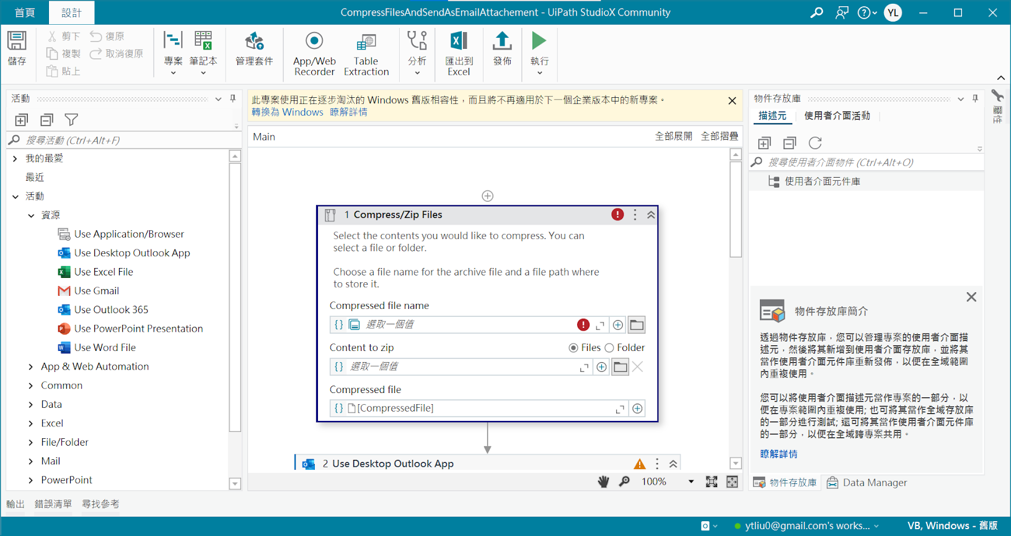Viewport: 1011px width, 536px height.
Task: Expand the File/Folder category
Action: pos(31,443)
